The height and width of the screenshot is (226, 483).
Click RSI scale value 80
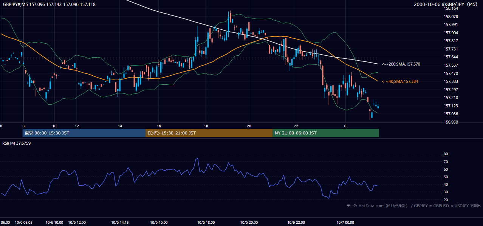coord(446,154)
